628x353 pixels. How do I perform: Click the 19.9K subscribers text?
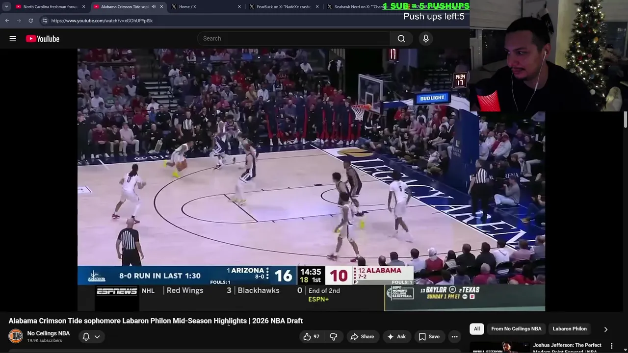[45, 341]
